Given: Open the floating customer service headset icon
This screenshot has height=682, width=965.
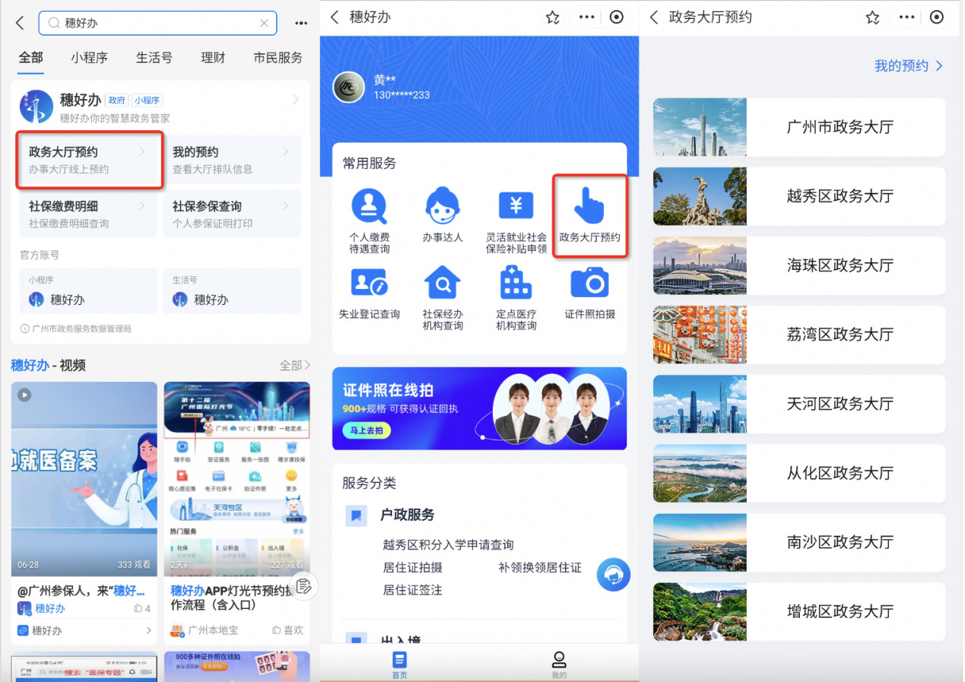Looking at the screenshot, I should click(x=613, y=574).
